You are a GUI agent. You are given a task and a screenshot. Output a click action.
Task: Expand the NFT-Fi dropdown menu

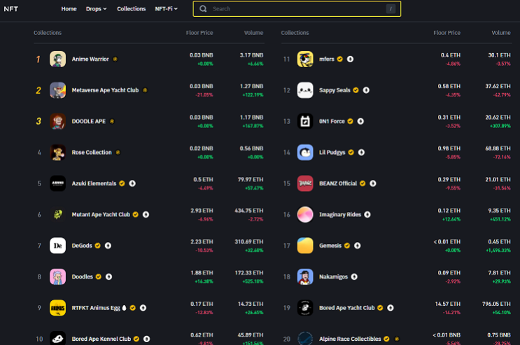pos(166,9)
